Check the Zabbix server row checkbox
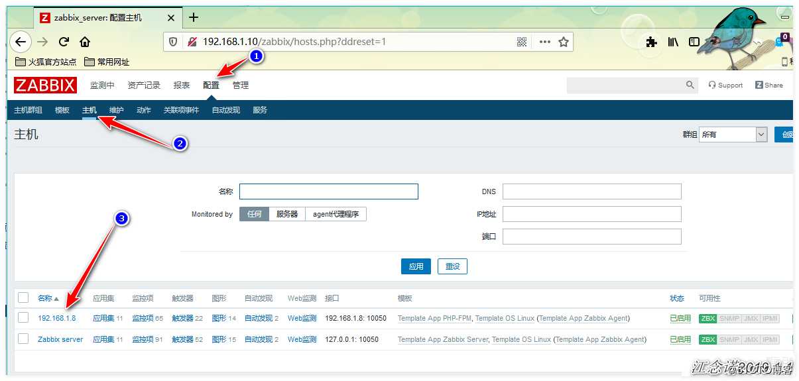799x381 pixels. pyautogui.click(x=23, y=339)
